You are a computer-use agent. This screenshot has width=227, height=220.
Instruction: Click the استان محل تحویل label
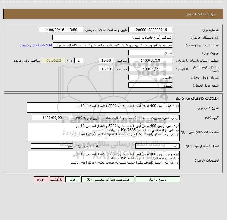[205, 78]
